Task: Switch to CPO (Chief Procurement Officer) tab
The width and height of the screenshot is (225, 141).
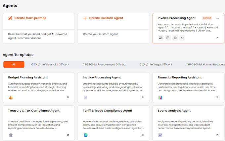Action: [104, 65]
